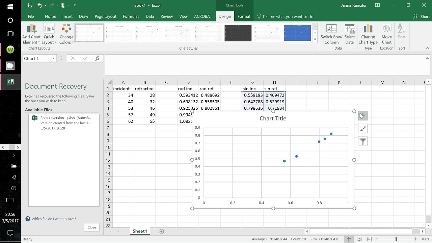The width and height of the screenshot is (432, 243).
Task: Click the Chart Title text in chart
Action: (273, 118)
